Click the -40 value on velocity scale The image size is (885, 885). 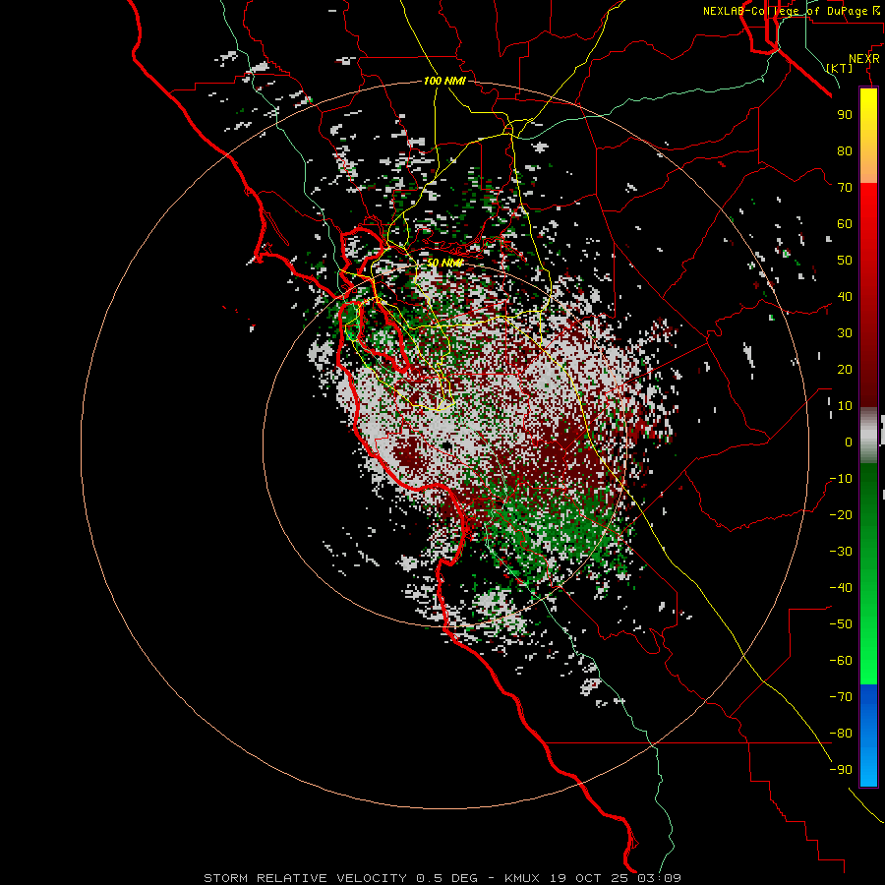pyautogui.click(x=841, y=588)
